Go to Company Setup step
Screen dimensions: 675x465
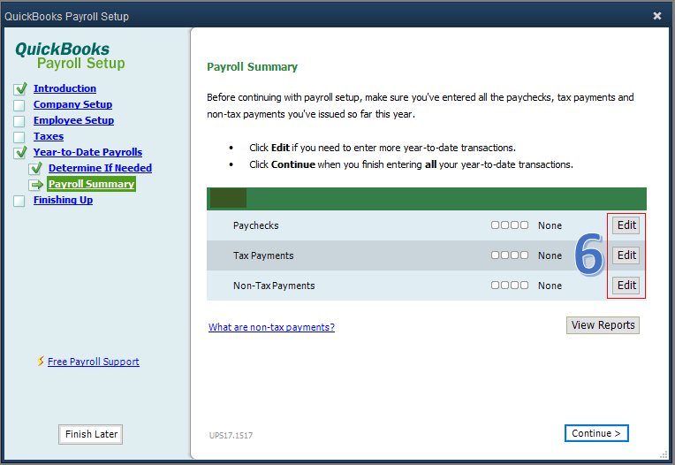(x=72, y=104)
